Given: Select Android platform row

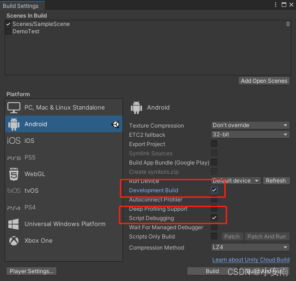Looking at the screenshot, I should (64, 124).
